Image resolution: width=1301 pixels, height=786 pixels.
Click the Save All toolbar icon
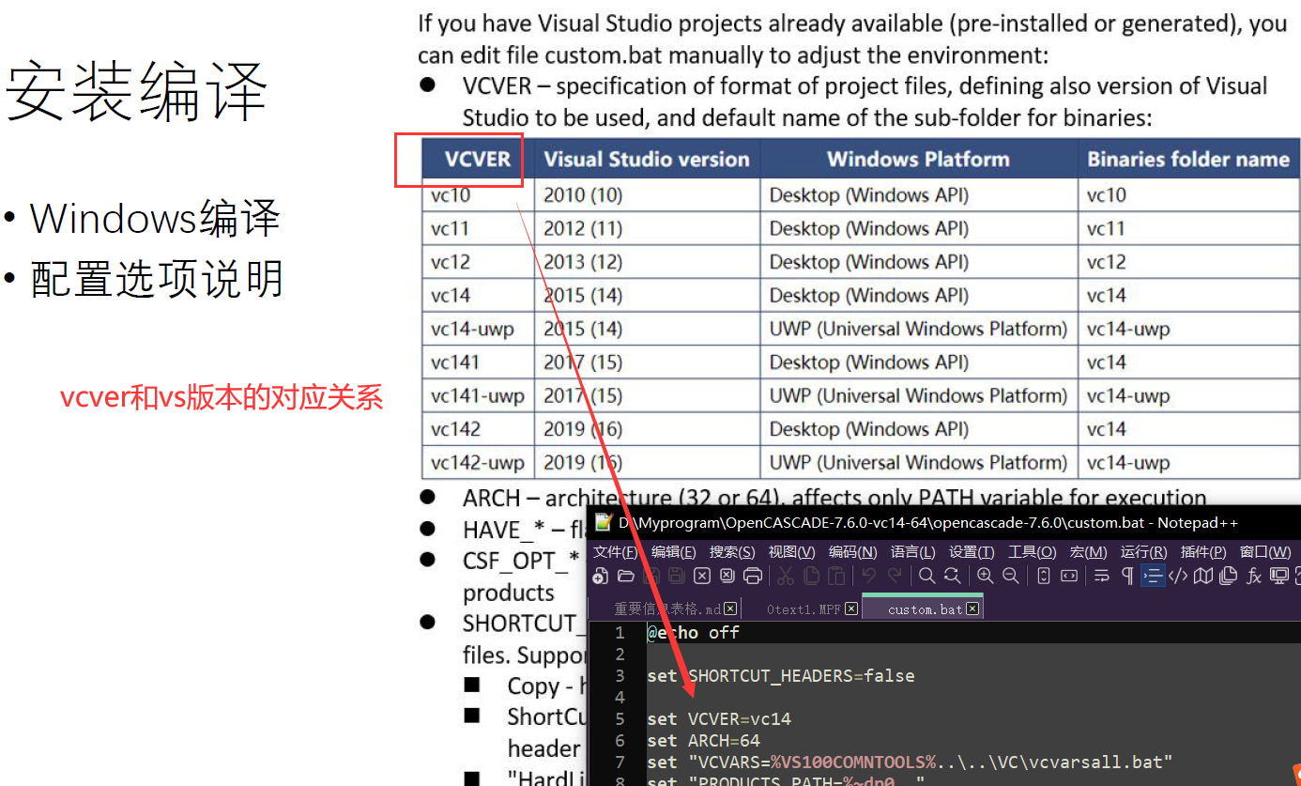[676, 576]
